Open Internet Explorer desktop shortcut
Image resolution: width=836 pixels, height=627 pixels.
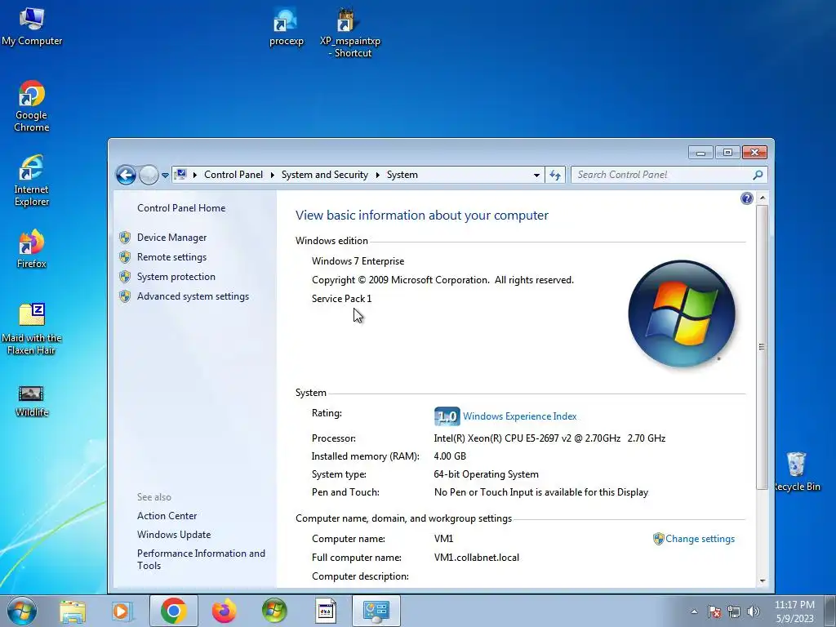pyautogui.click(x=32, y=180)
